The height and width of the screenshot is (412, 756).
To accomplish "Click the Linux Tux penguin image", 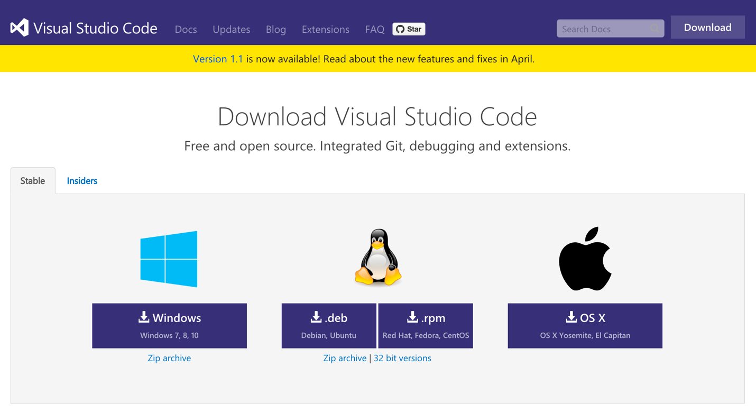I will coord(378,258).
